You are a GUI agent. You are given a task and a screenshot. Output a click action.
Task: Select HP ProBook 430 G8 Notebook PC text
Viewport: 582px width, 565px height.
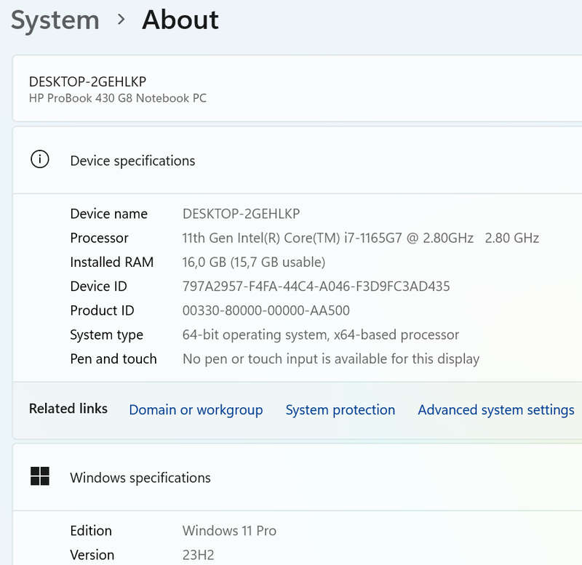tap(118, 98)
